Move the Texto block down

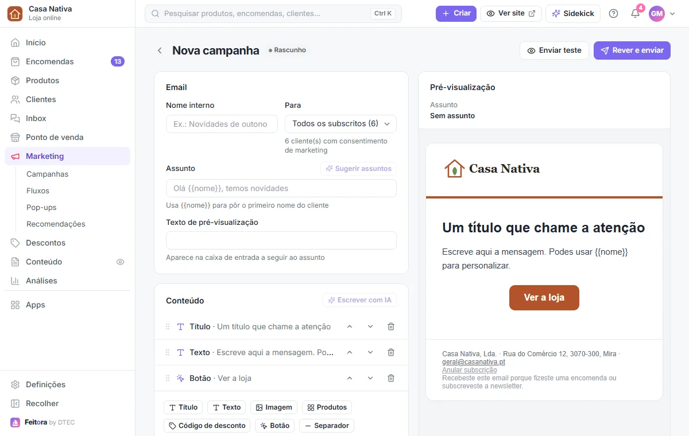click(370, 352)
